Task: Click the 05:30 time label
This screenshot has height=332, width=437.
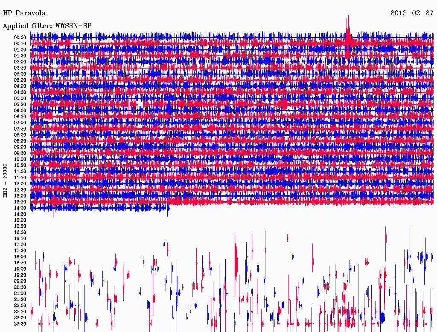Action: tap(20, 104)
